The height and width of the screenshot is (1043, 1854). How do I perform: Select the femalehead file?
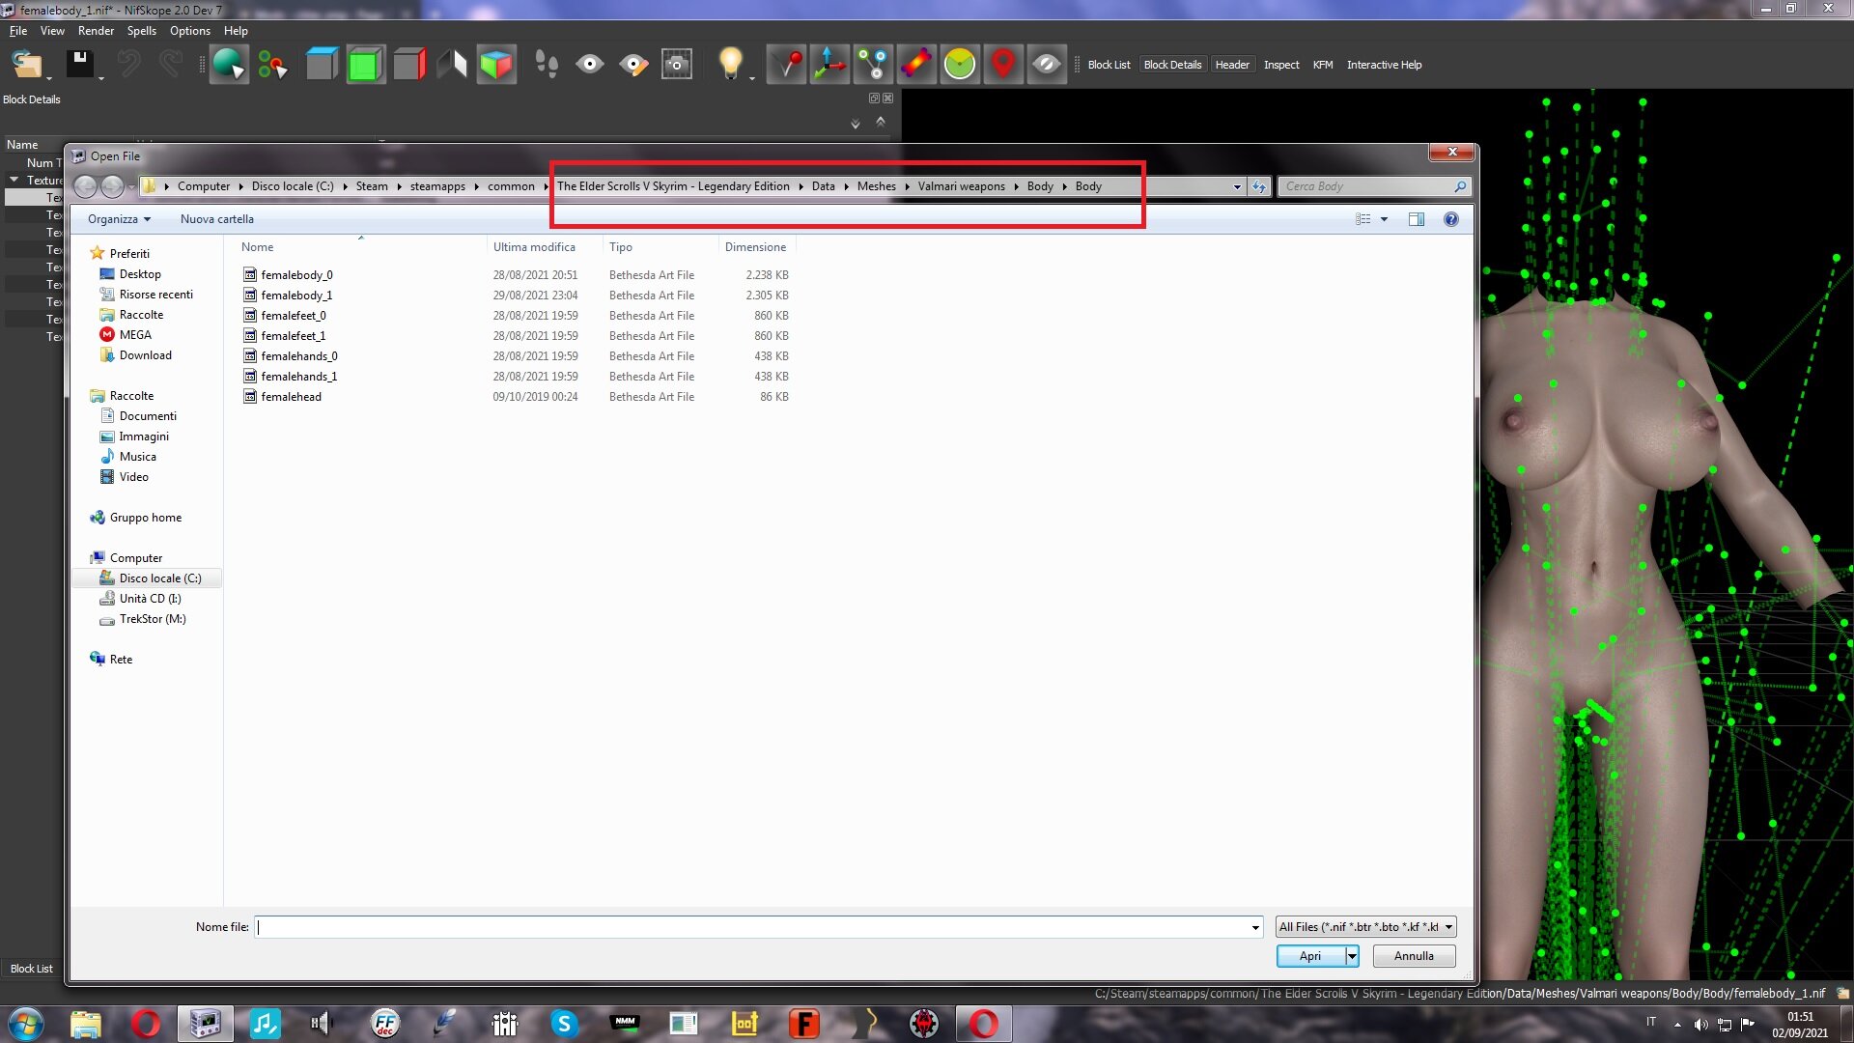pyautogui.click(x=291, y=397)
